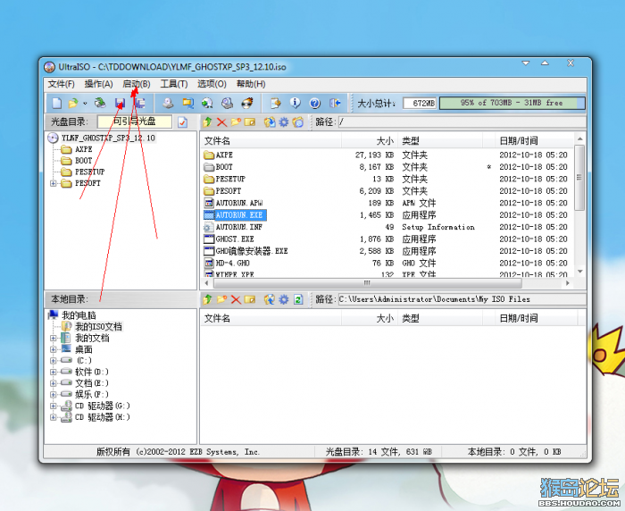Screen dimensions: 625x511
Task: Select GHOST.EXE in the file list
Action: click(x=235, y=239)
